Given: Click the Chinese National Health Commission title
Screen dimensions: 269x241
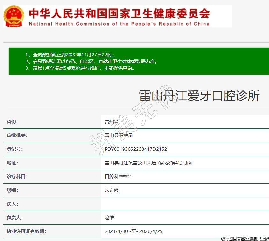Looking at the screenshot, I should tap(119, 13).
